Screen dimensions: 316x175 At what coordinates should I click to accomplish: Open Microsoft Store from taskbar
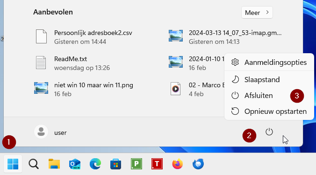(x=116, y=164)
